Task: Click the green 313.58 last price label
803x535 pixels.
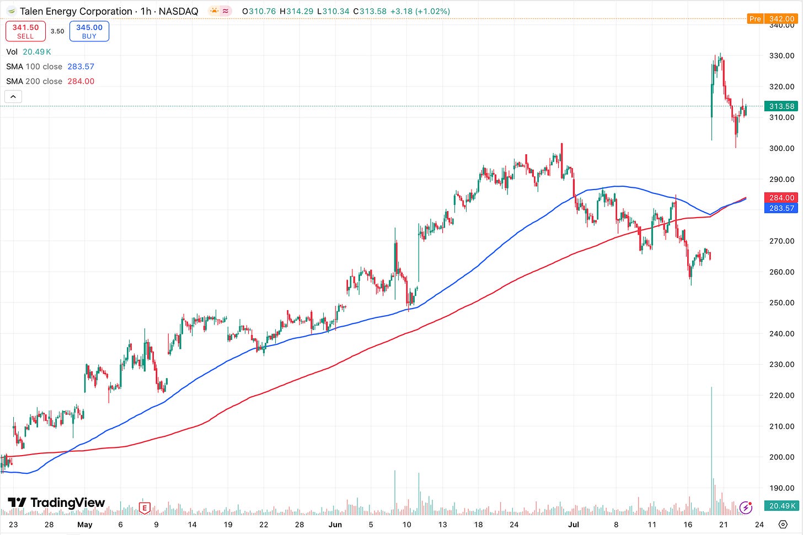Action: [781, 106]
